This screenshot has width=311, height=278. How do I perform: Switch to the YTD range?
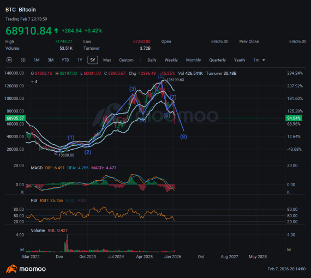point(65,60)
